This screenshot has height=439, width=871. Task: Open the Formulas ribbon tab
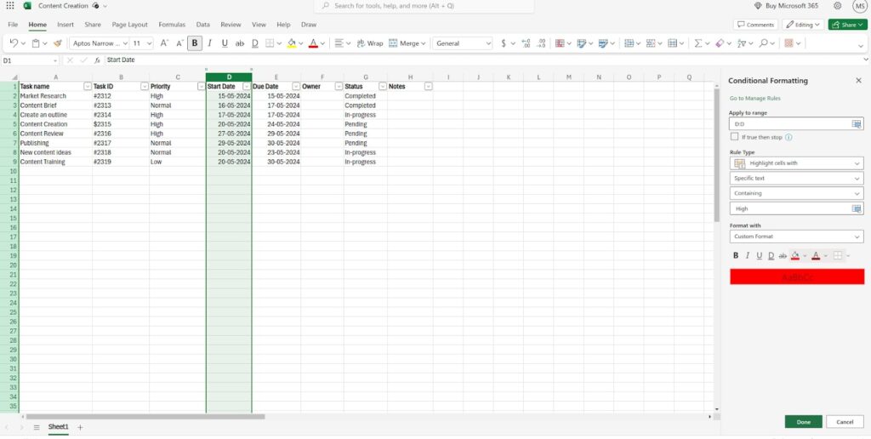[x=172, y=25]
